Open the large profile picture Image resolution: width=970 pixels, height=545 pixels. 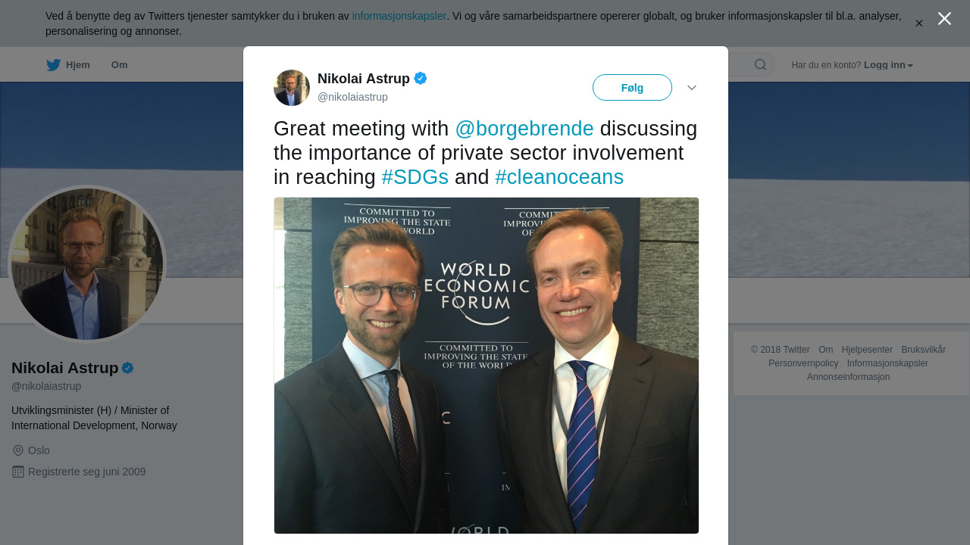[87, 264]
